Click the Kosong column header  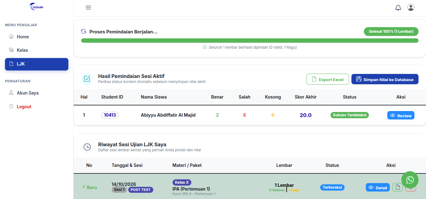click(x=273, y=97)
